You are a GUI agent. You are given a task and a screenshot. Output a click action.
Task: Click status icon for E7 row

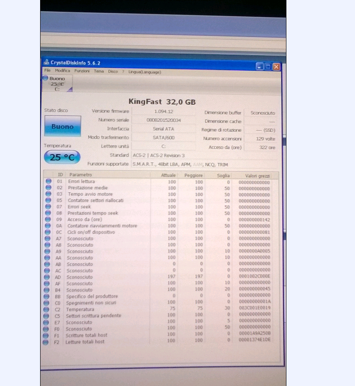[x=46, y=322]
